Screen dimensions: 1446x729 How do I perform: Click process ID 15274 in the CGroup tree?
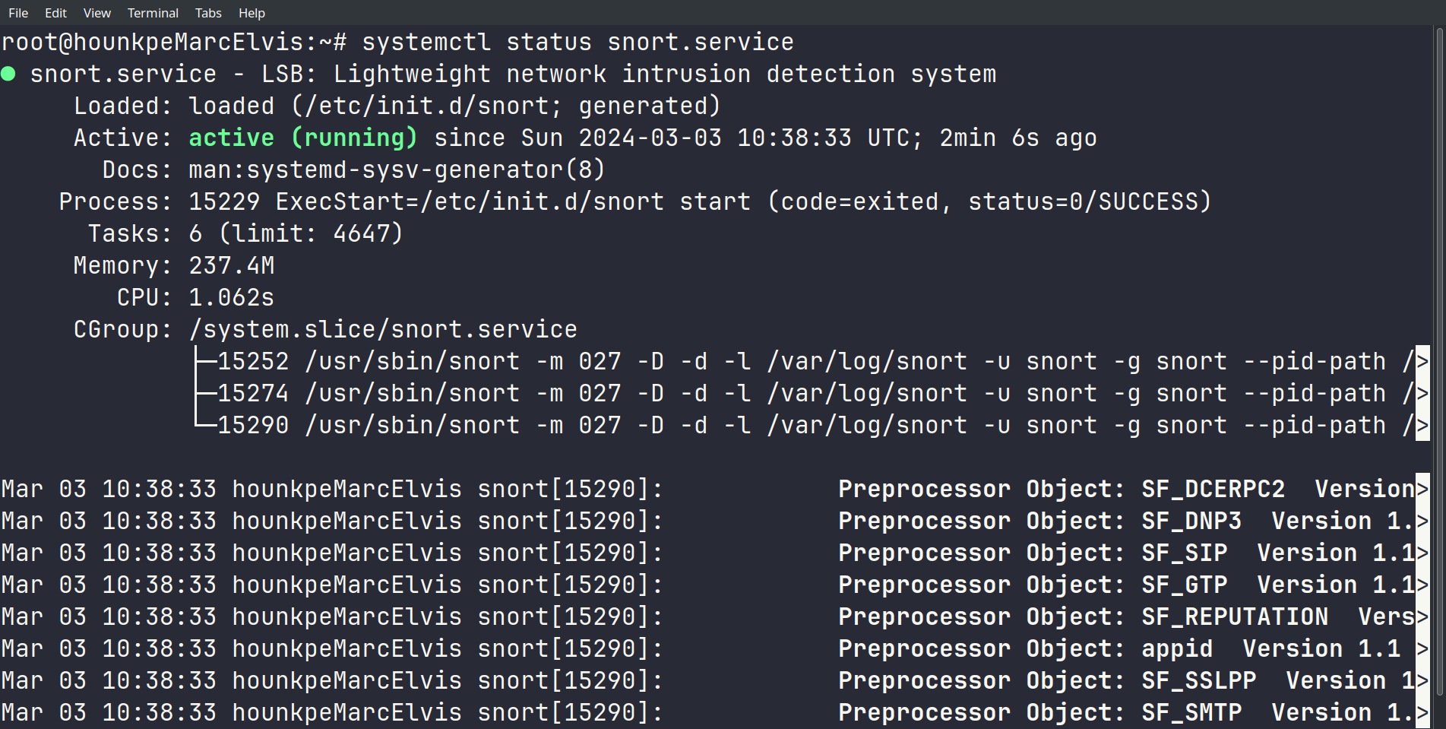point(253,393)
